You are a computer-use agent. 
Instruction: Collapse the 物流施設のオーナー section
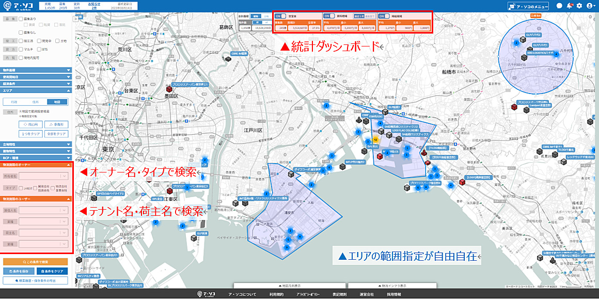coord(36,165)
